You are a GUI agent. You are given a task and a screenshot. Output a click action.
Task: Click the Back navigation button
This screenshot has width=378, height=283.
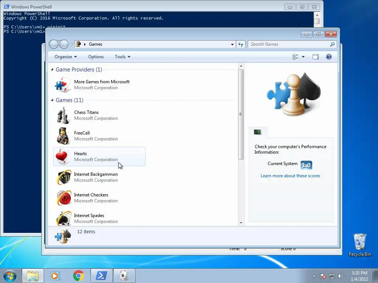click(x=54, y=44)
